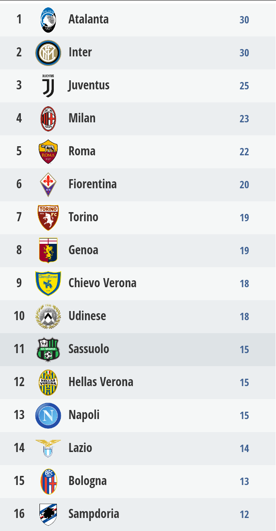The height and width of the screenshot is (531, 276).
Task: Click the Sassuolo crest icon
Action: 48,349
